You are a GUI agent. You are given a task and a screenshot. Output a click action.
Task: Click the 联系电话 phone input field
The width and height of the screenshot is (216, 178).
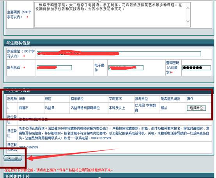click(x=54, y=68)
